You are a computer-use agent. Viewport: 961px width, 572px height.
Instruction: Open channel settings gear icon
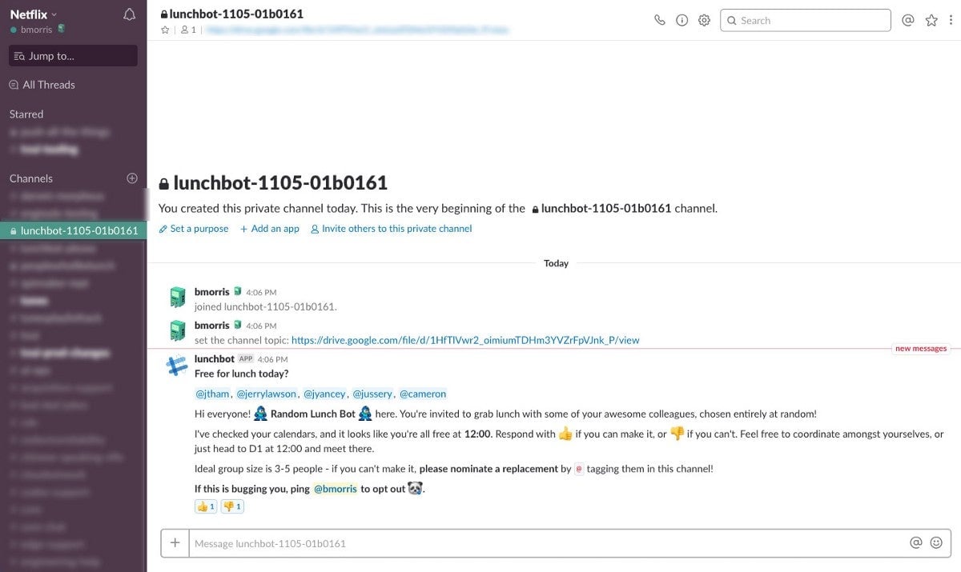(x=704, y=21)
